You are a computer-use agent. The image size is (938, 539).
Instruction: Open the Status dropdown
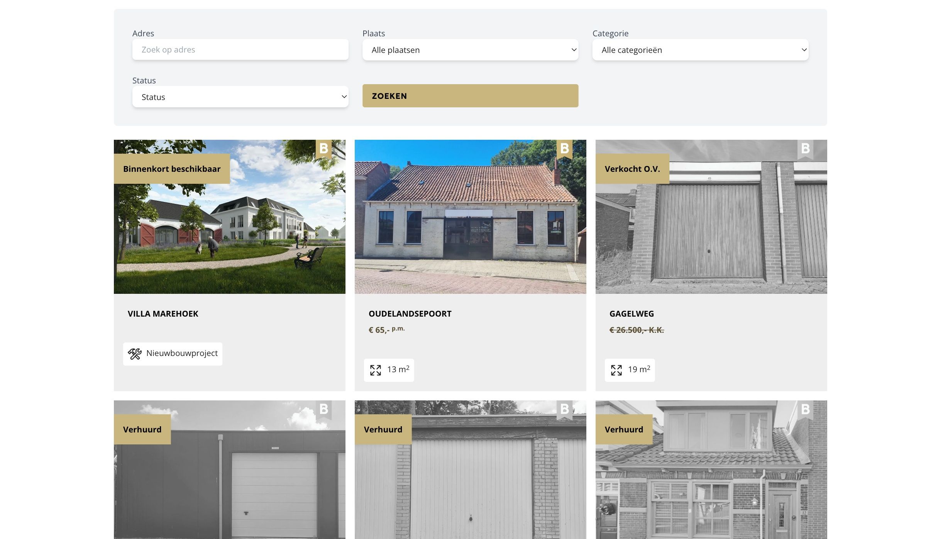(240, 97)
